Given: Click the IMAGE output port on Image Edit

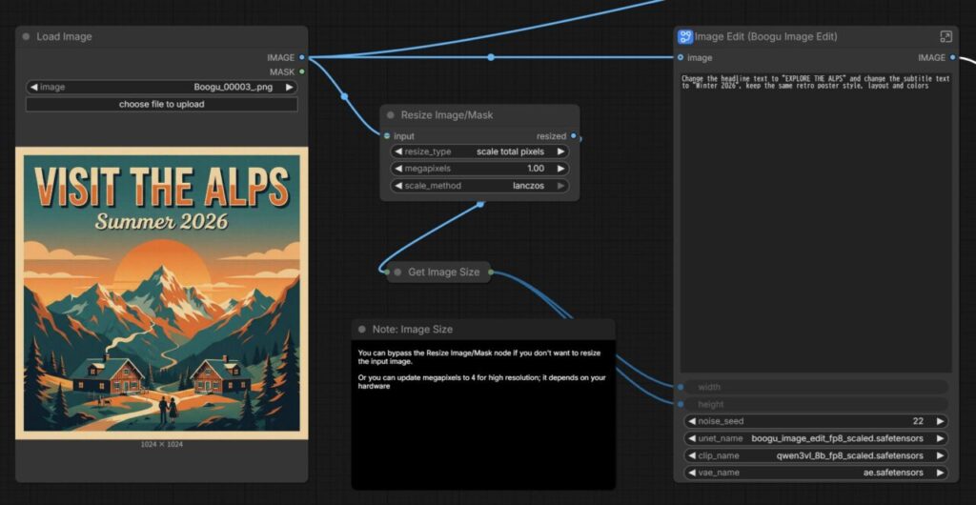Looking at the screenshot, I should 952,57.
